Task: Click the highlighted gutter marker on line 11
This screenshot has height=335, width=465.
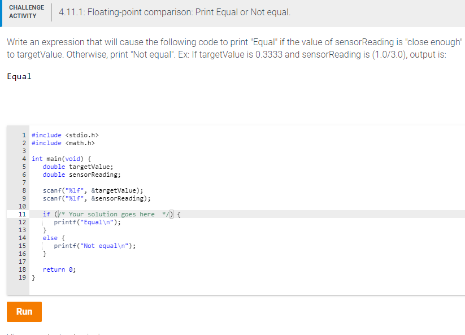Action: coord(23,214)
